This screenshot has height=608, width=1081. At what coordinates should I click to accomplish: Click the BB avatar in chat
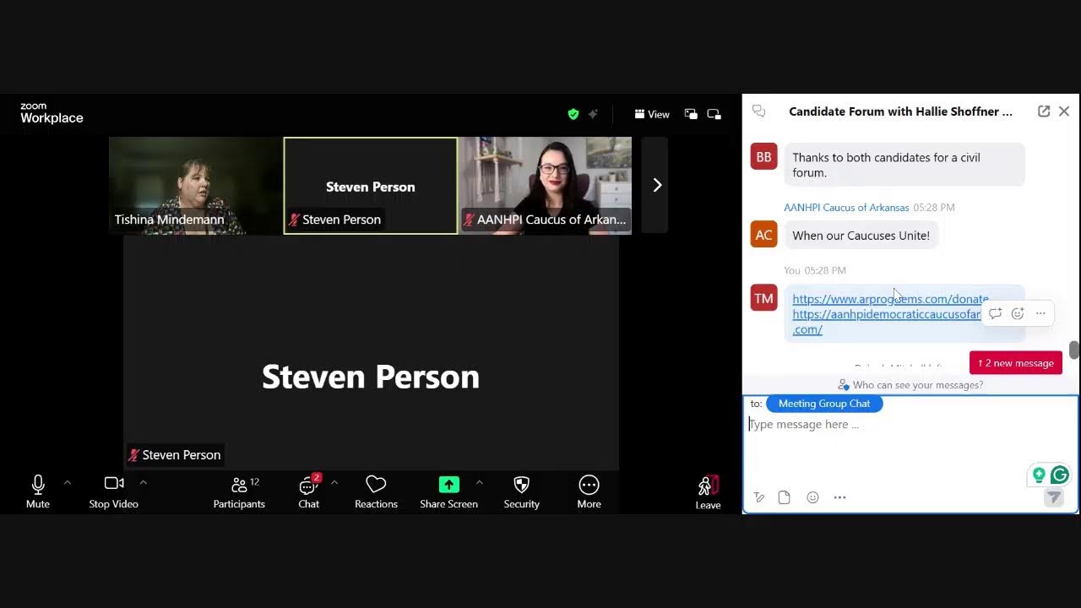(763, 157)
